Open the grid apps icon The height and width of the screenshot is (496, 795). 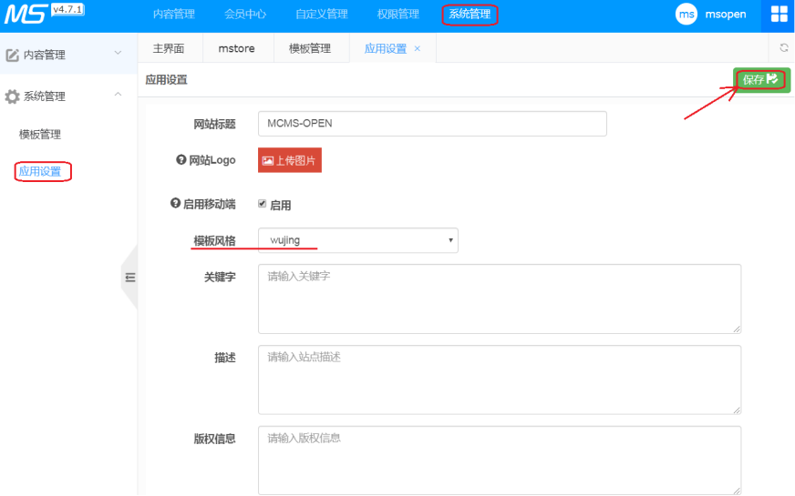[x=779, y=15]
